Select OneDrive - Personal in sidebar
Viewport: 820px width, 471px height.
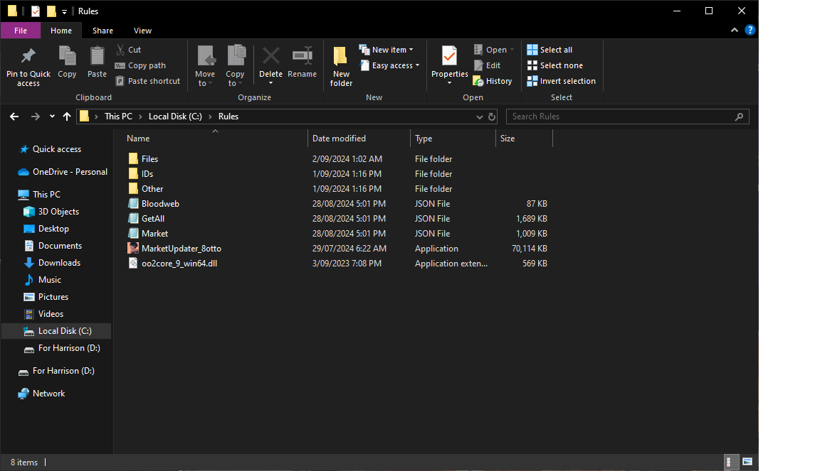62,172
